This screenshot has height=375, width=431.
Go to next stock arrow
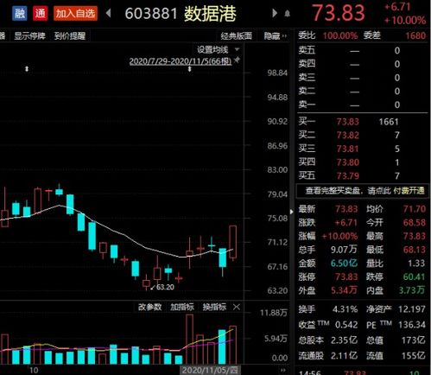[275, 13]
